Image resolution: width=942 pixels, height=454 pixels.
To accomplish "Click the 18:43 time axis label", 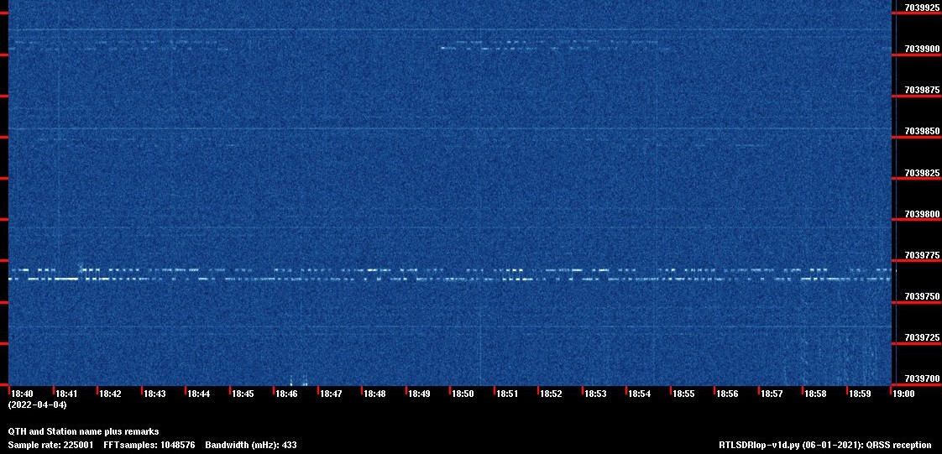I will click(154, 394).
